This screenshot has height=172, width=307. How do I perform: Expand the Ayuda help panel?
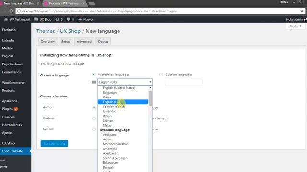295,26
